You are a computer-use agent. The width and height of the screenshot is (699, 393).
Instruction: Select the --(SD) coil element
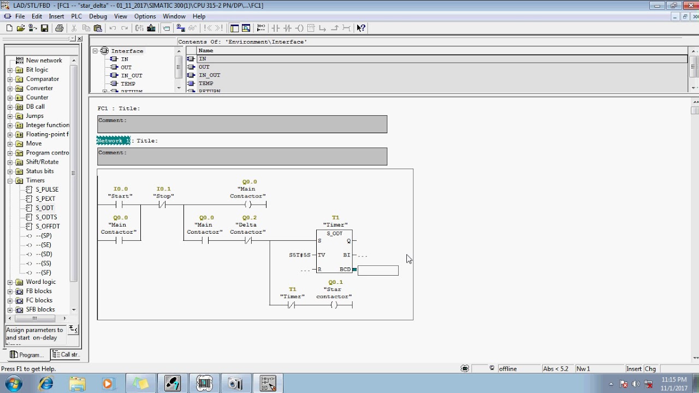pyautogui.click(x=44, y=254)
